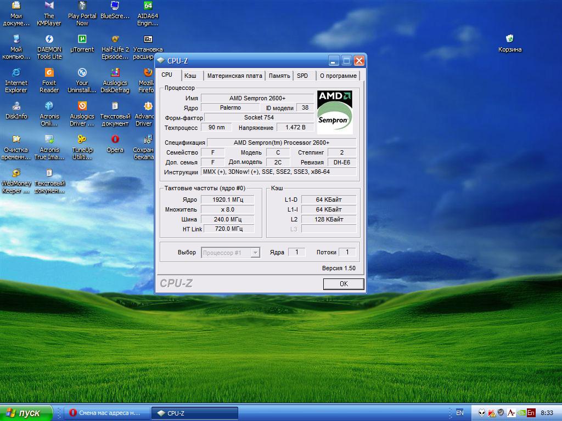Viewport: 562px width, 421px height.
Task: Open the µTorrent desktop shortcut
Action: pyautogui.click(x=82, y=39)
